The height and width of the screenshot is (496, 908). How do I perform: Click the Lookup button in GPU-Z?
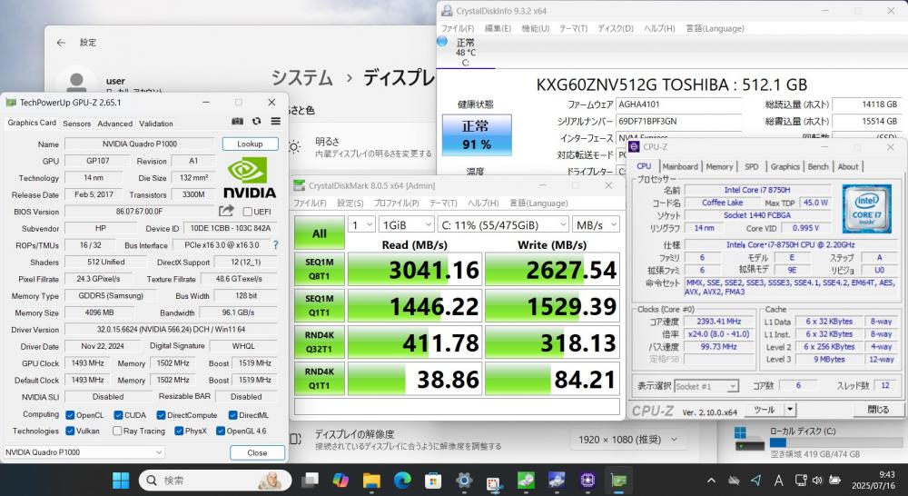(250, 144)
